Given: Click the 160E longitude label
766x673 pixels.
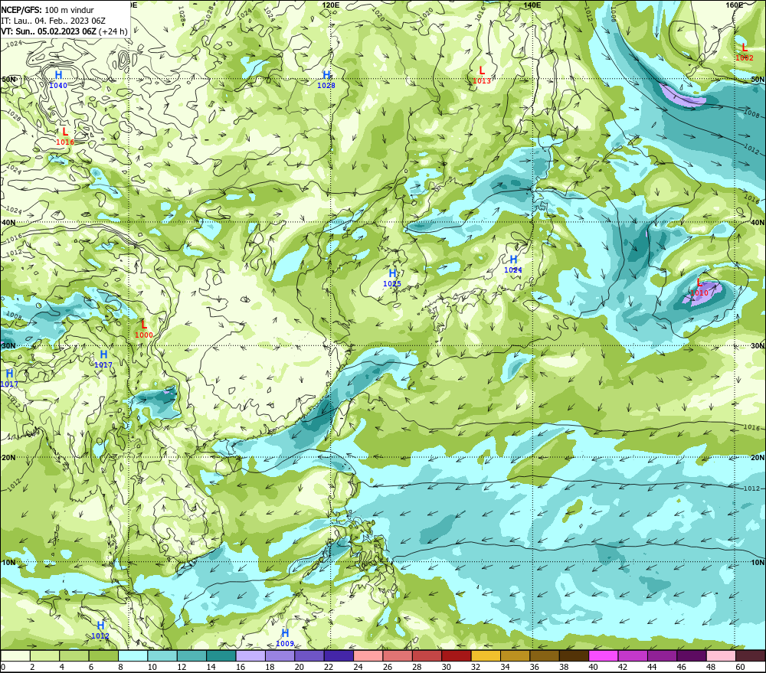Looking at the screenshot, I should [x=735, y=5].
